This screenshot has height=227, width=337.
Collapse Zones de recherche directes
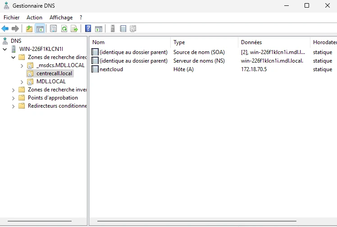tap(14, 58)
